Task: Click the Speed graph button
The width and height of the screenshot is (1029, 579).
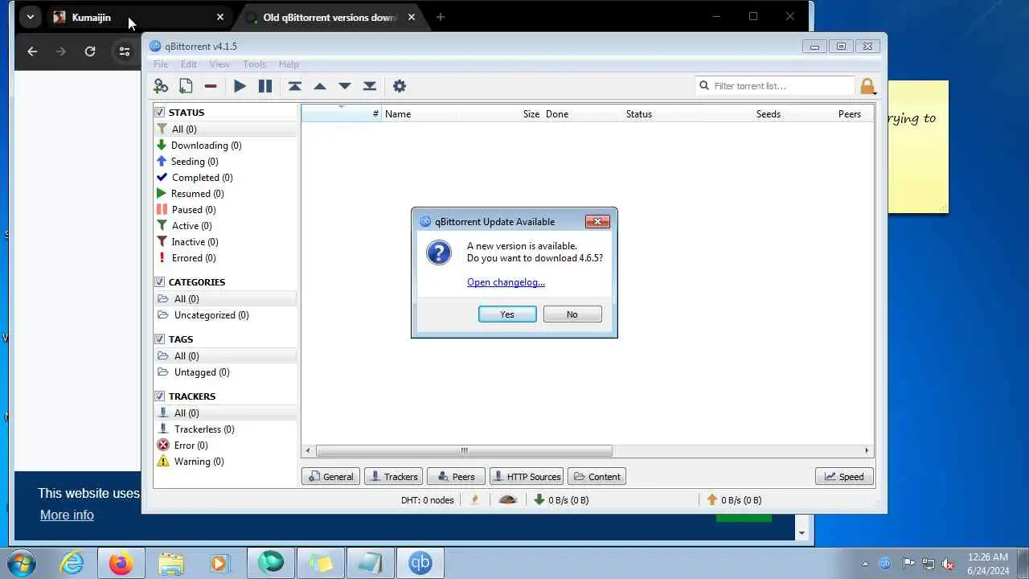Action: [x=844, y=477]
